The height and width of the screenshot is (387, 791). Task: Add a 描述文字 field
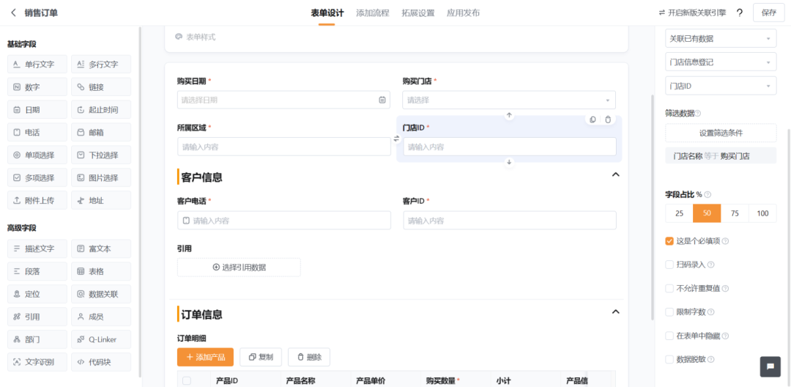tap(37, 248)
